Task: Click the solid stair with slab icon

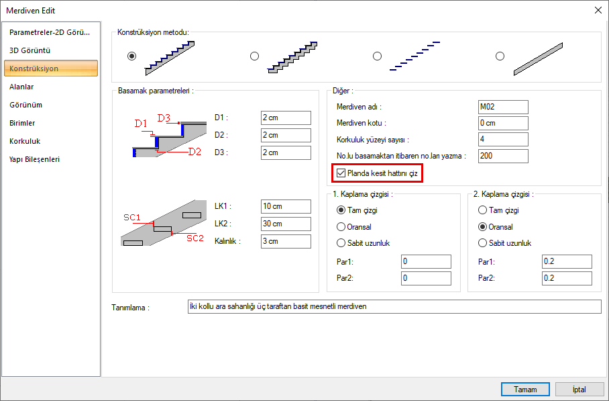Action: pyautogui.click(x=170, y=58)
